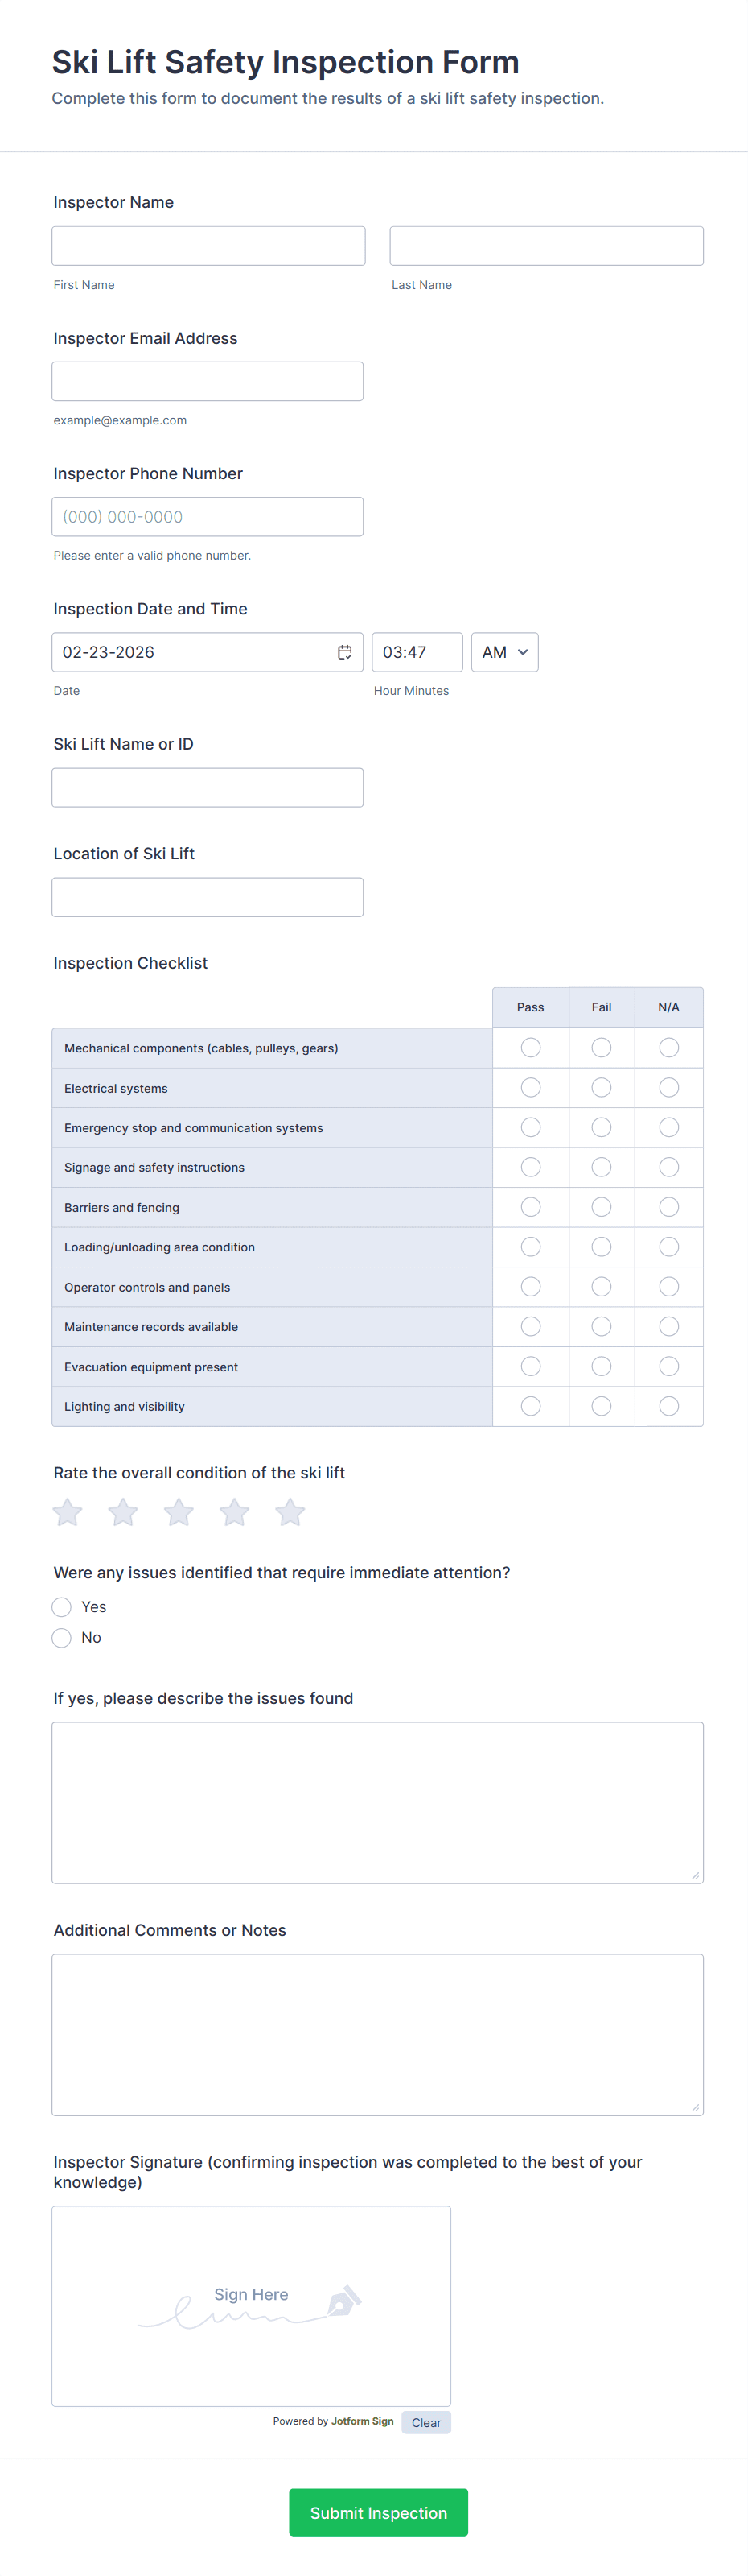Click the signature pen icon
The image size is (748, 2576).
pyautogui.click(x=343, y=2301)
